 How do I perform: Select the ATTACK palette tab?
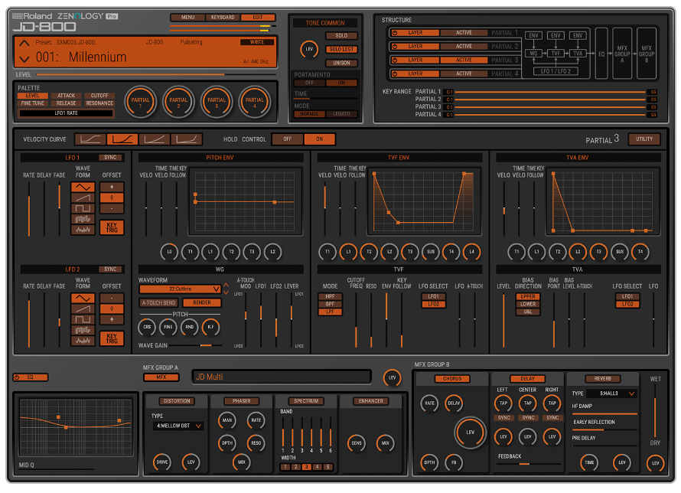click(66, 96)
